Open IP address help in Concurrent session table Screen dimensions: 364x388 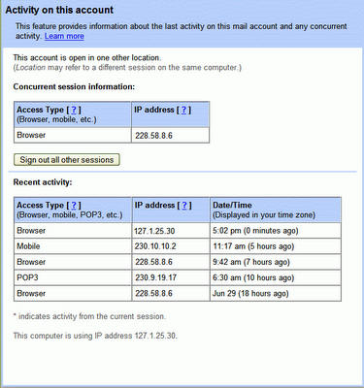[183, 110]
